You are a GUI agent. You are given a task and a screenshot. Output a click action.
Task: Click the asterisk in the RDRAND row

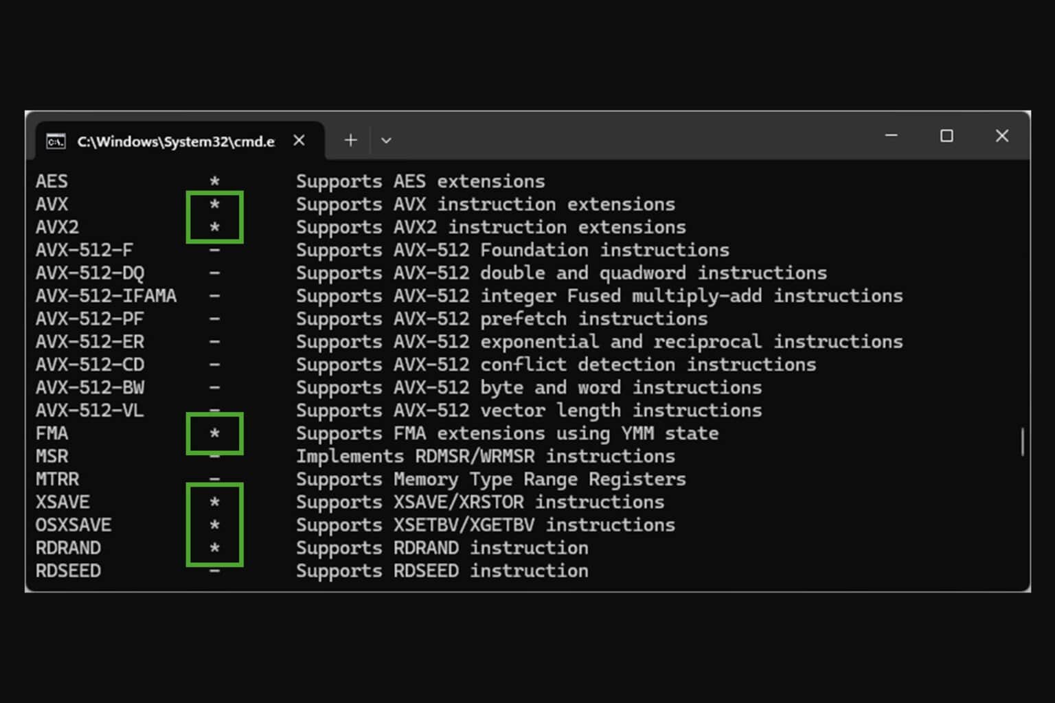click(214, 548)
